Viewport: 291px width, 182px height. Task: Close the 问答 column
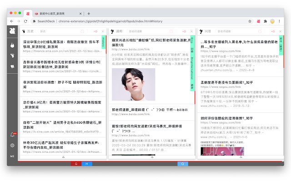click(280, 31)
